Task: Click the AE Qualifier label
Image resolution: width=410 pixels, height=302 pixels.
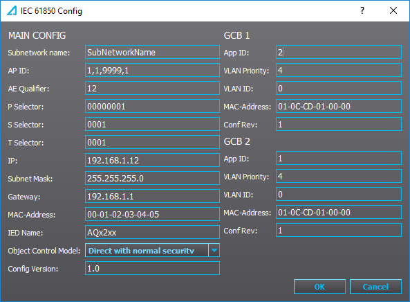Action: pos(28,89)
